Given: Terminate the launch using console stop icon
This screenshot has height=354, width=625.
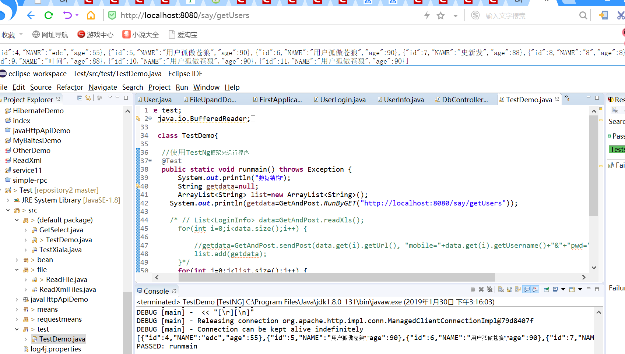Looking at the screenshot, I should coord(473,290).
